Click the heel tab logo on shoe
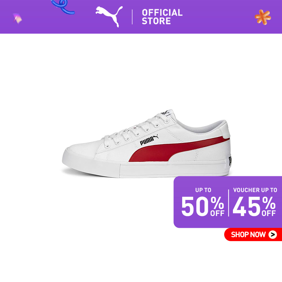The width and height of the screenshot is (282, 282). point(230,161)
